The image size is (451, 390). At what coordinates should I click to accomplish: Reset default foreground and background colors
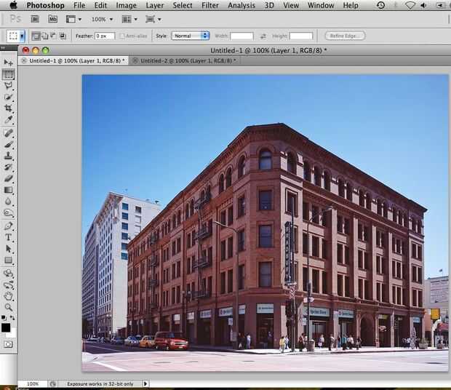[4, 318]
